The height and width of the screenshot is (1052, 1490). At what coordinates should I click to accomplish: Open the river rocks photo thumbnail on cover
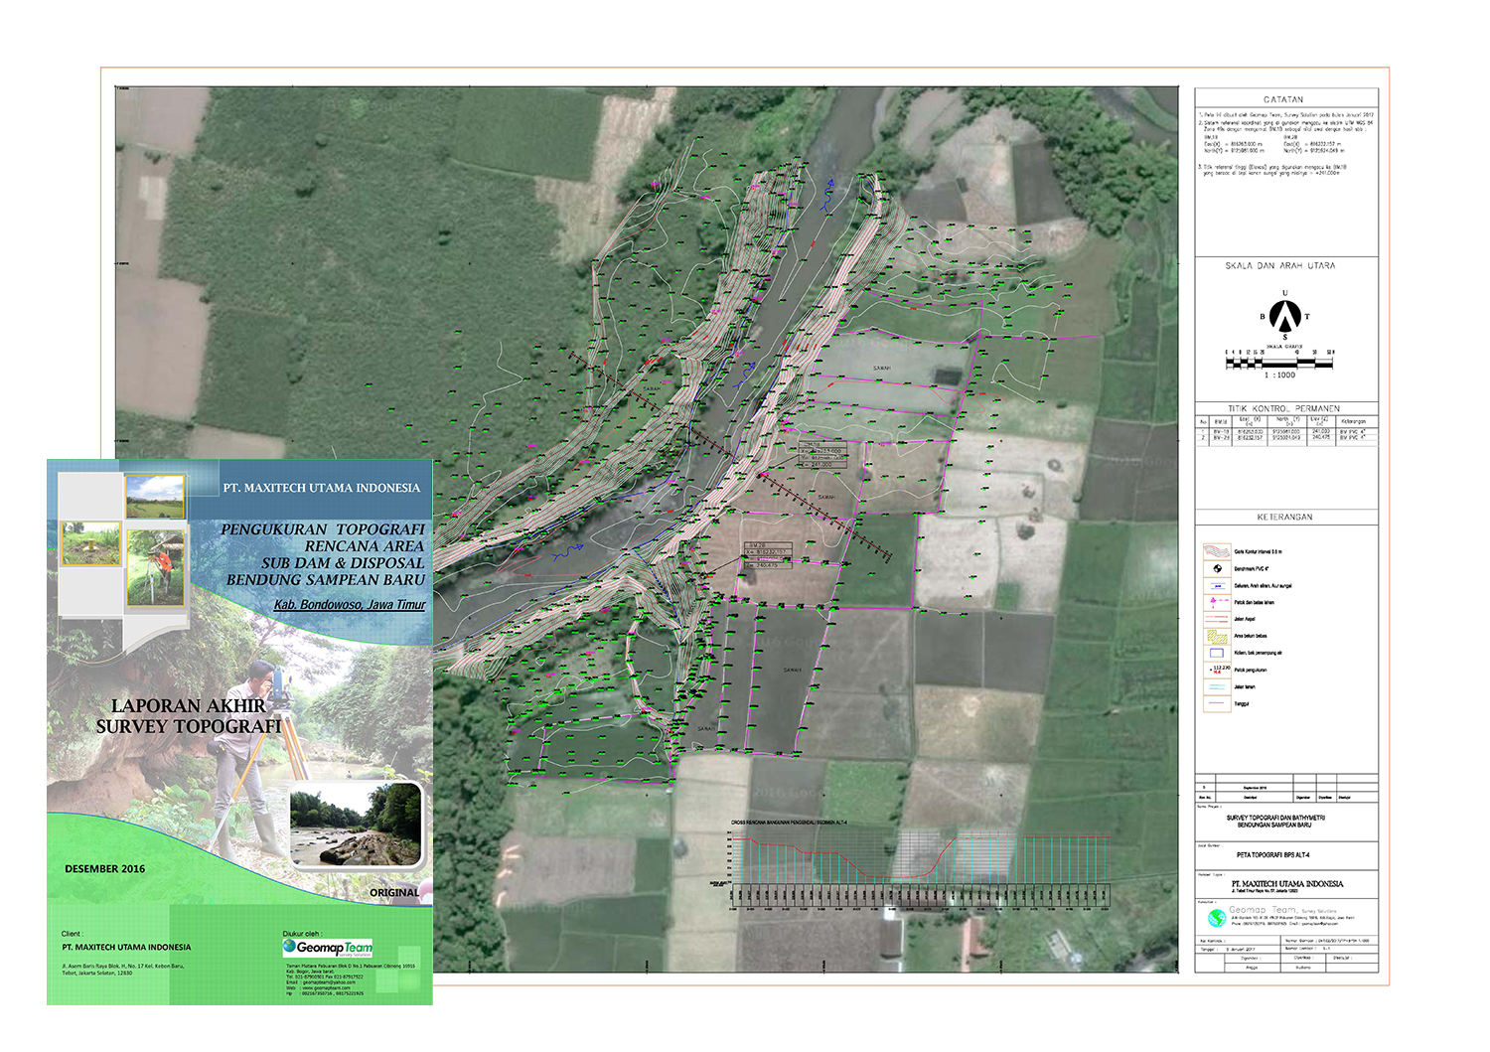(356, 825)
